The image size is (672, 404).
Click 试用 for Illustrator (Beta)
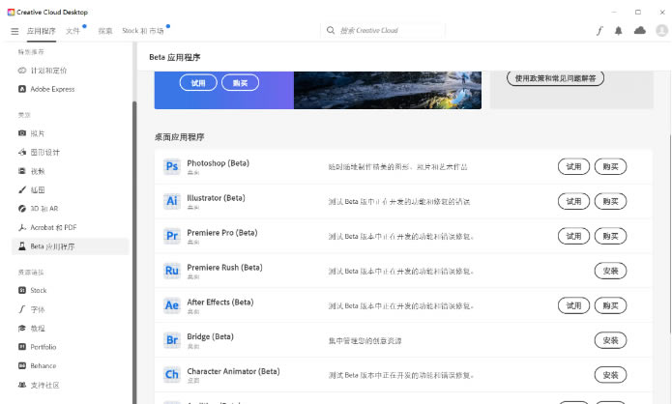click(x=573, y=201)
